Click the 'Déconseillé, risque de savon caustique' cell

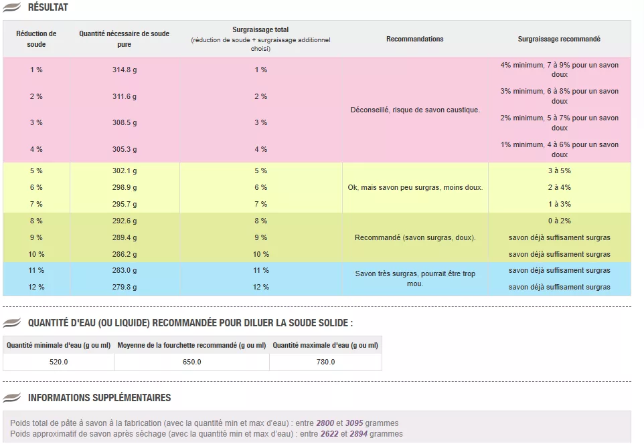pos(415,110)
